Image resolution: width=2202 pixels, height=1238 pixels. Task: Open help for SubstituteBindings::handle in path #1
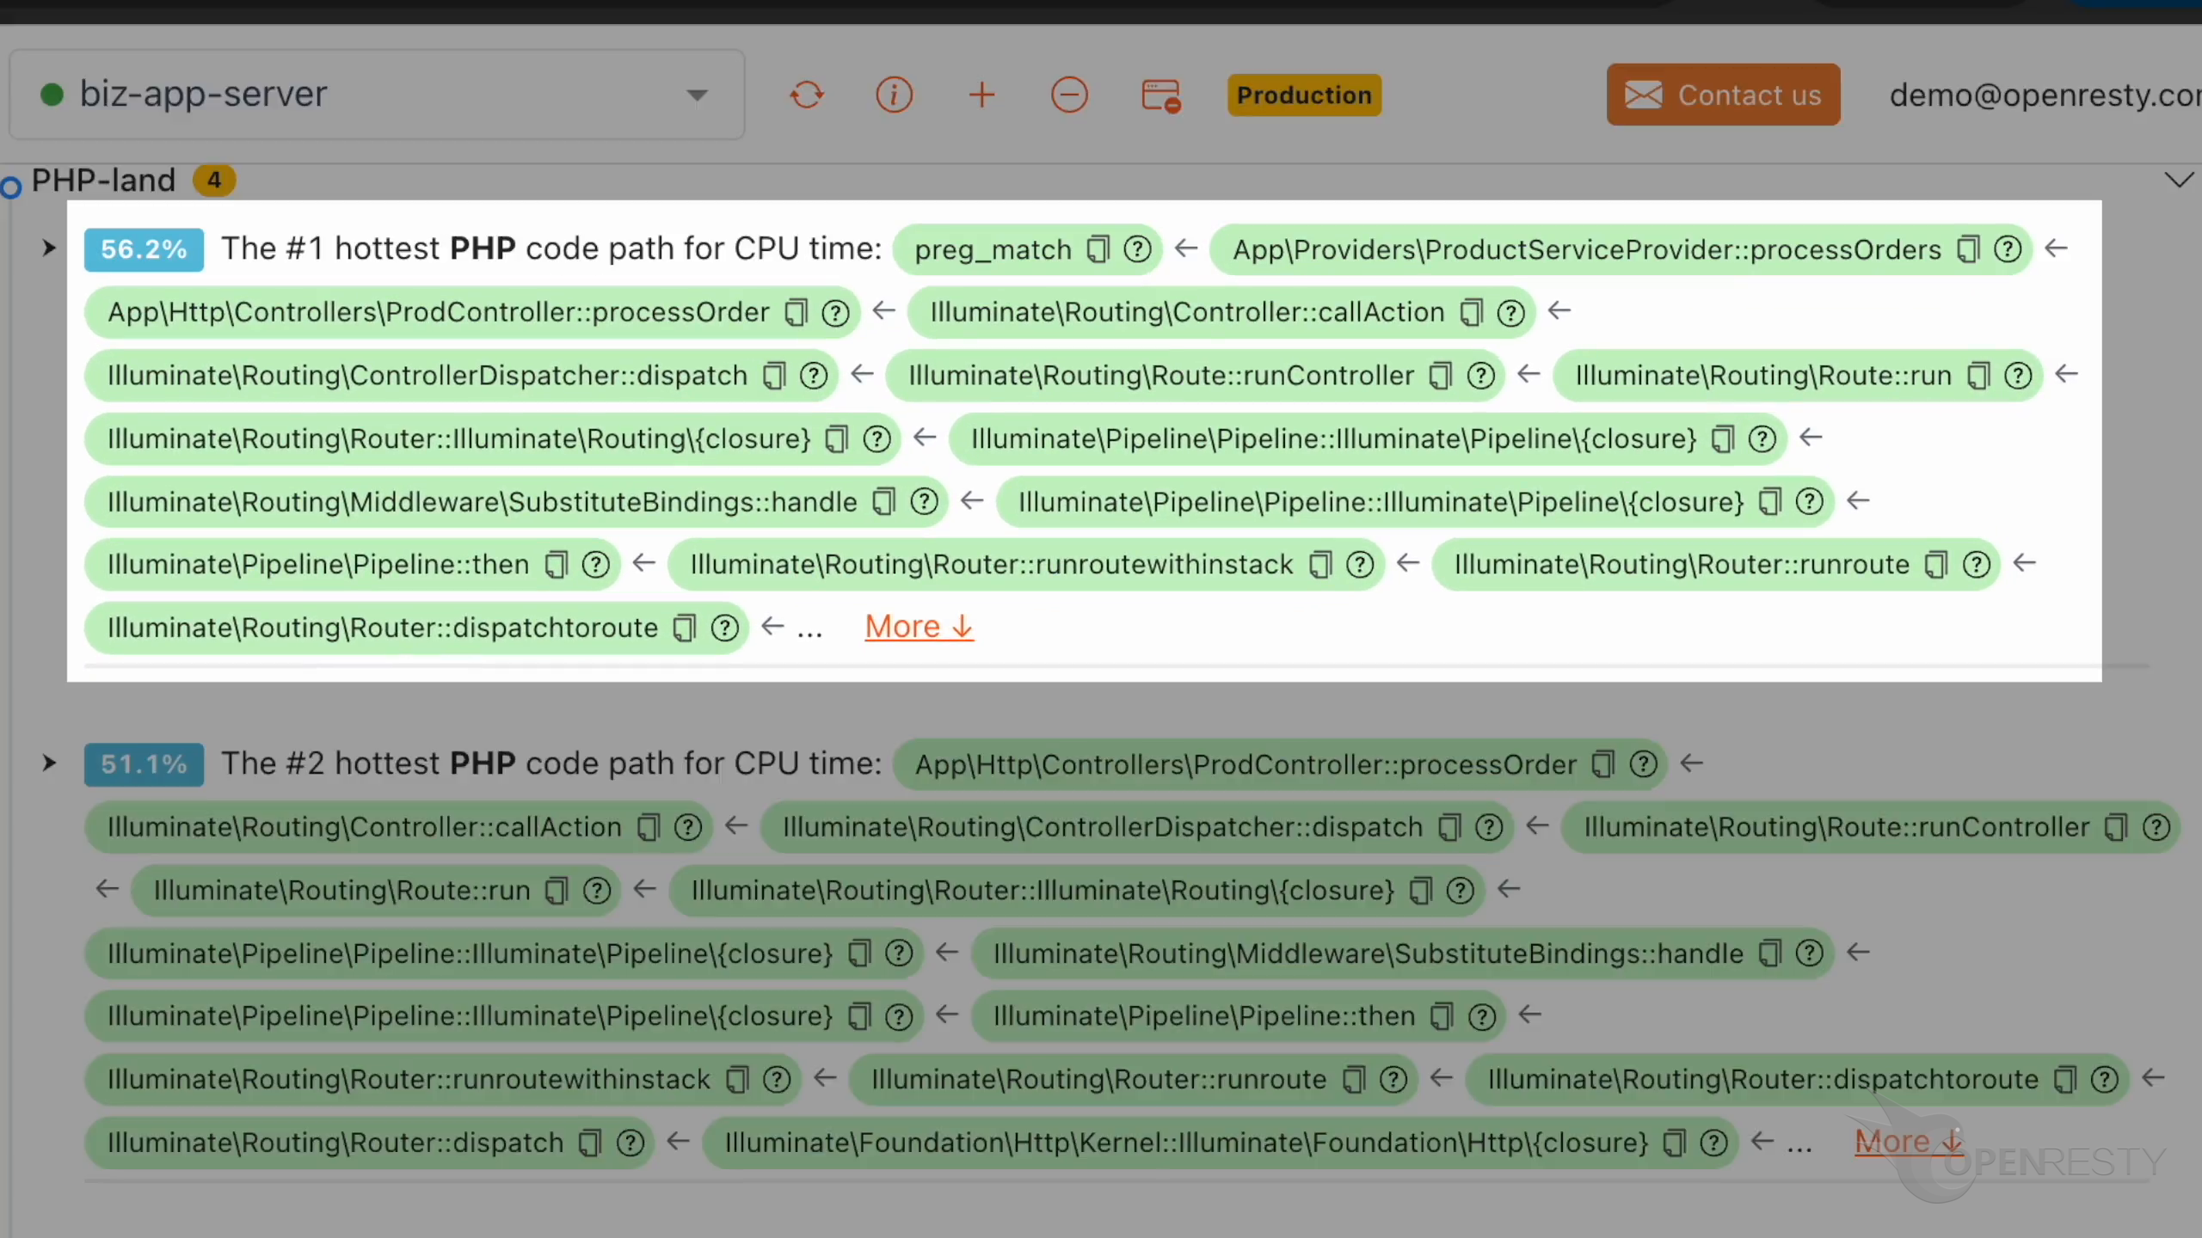[x=924, y=502]
